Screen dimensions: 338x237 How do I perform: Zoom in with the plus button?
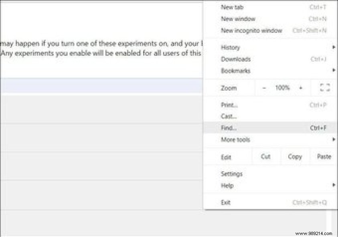[300, 87]
